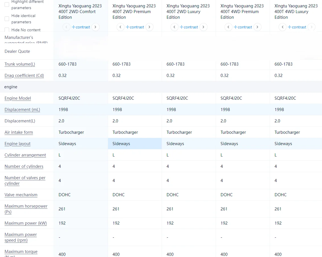The width and height of the screenshot is (322, 257).
Task: Enable Highlight different parameters checkbox
Action: tap(7, 5)
